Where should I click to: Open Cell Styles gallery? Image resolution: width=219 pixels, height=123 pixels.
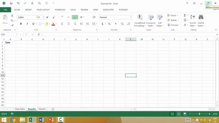click(160, 20)
